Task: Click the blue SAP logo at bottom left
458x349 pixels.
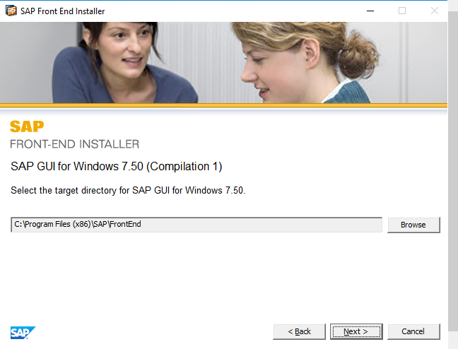Action: point(23,333)
